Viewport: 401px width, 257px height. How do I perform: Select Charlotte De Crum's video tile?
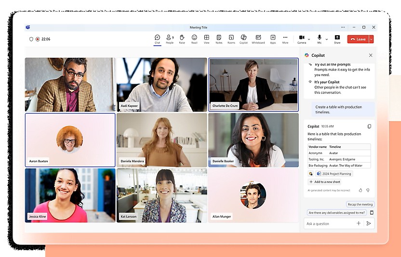(254, 85)
